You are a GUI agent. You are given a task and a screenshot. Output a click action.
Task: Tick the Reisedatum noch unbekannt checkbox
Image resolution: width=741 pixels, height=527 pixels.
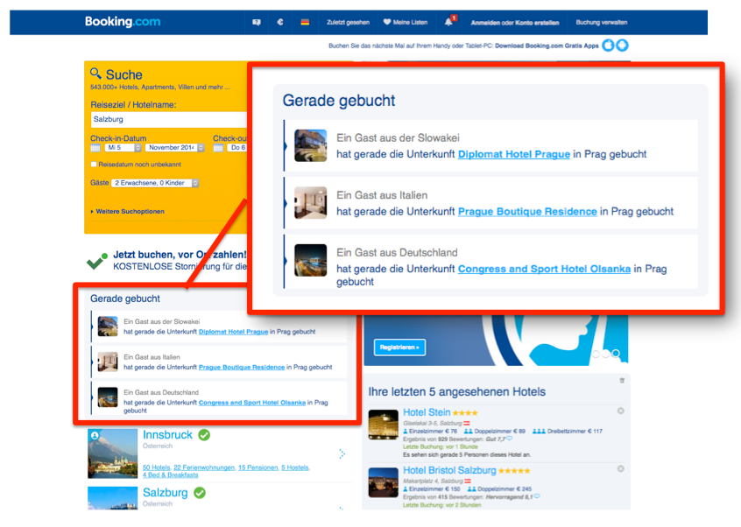tap(94, 165)
